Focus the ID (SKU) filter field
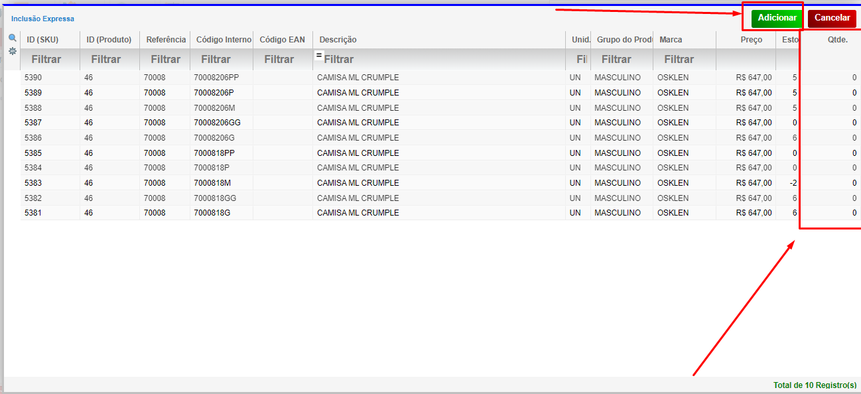Viewport: 861px width, 394px height. click(50, 60)
